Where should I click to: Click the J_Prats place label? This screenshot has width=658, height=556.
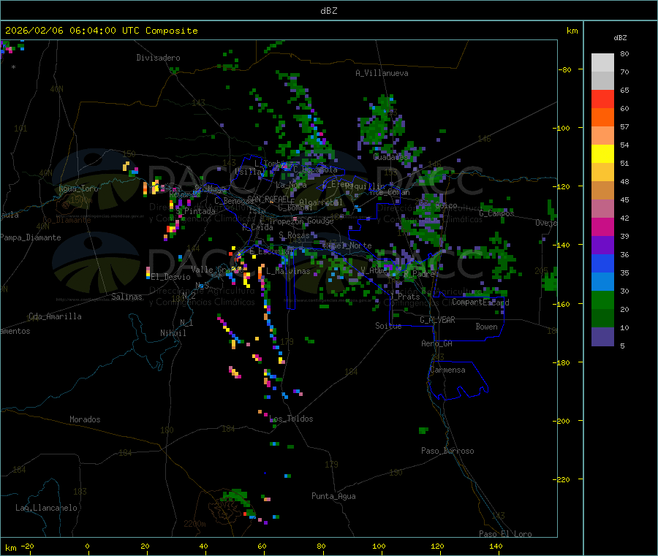pyautogui.click(x=405, y=297)
